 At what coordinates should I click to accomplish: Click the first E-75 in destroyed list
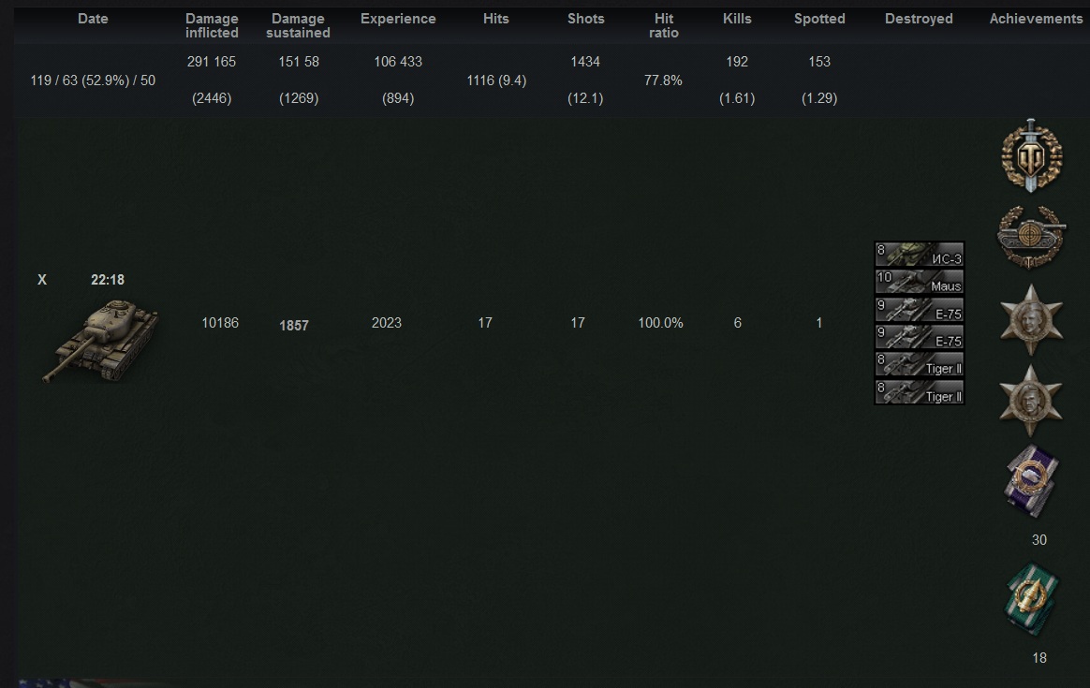coord(919,311)
